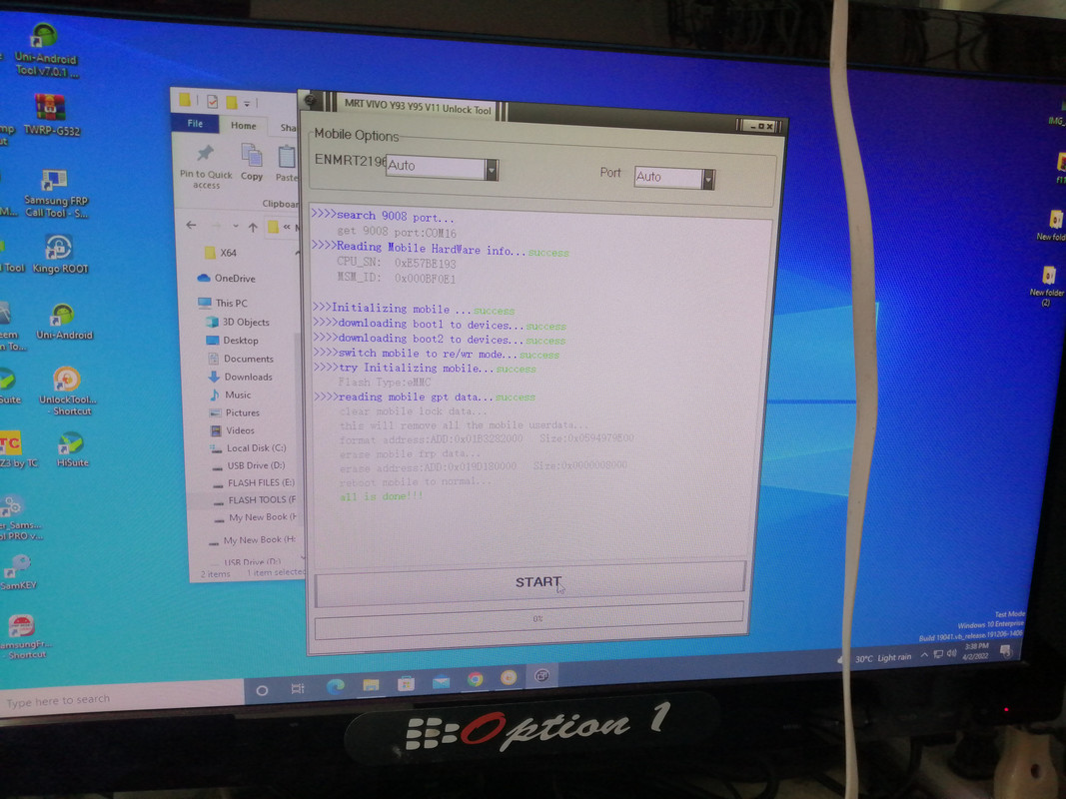Click the Type here to search box
1066x799 pixels.
[121, 698]
